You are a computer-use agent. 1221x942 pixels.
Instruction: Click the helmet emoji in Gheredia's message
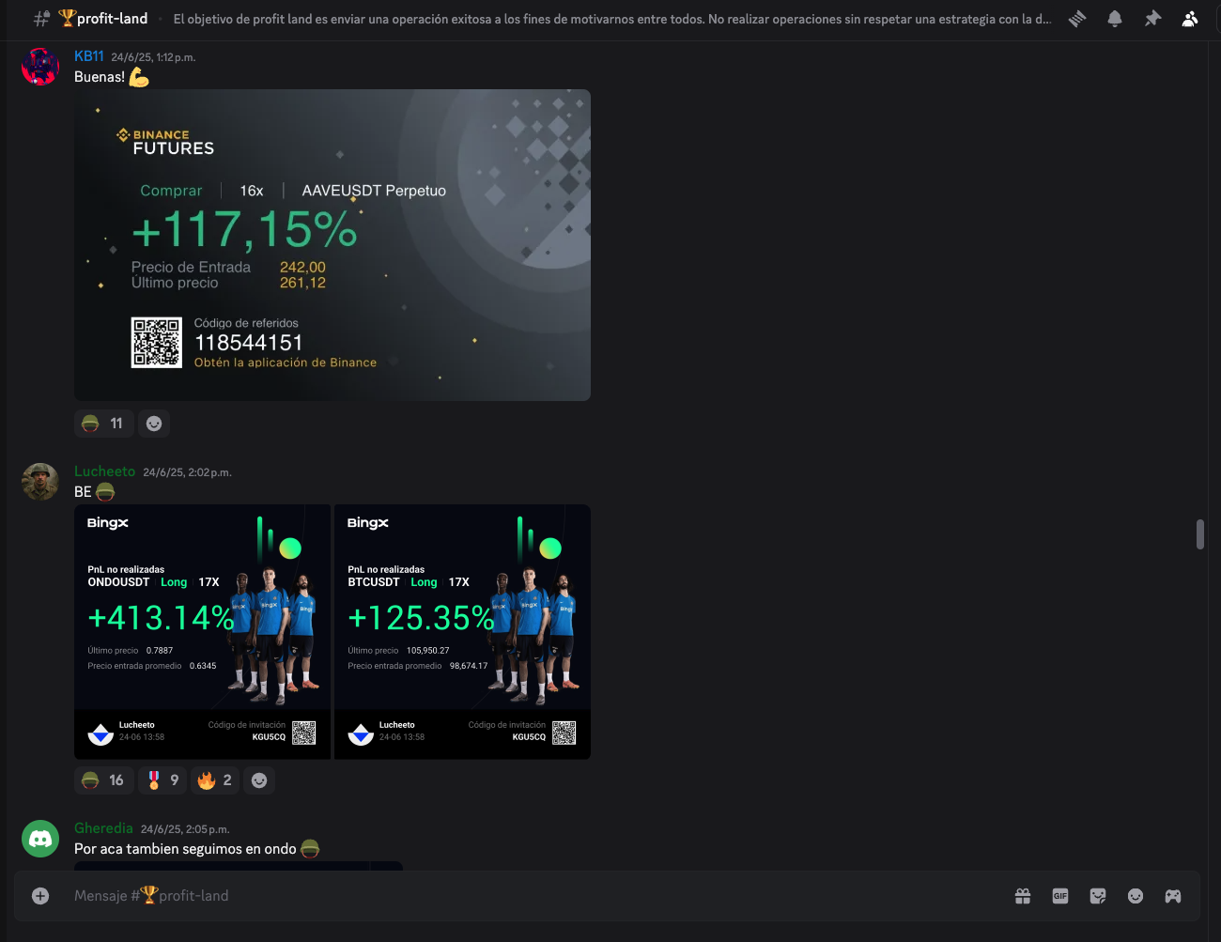pos(310,849)
